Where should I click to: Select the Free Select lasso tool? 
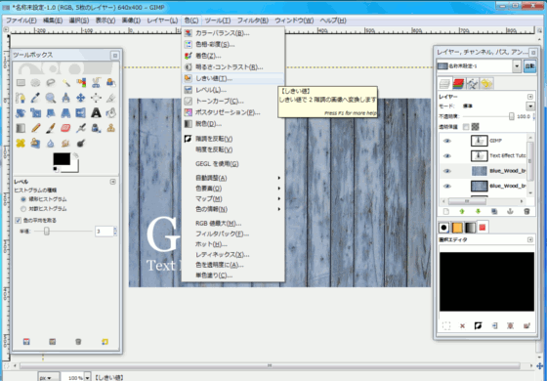tap(51, 83)
